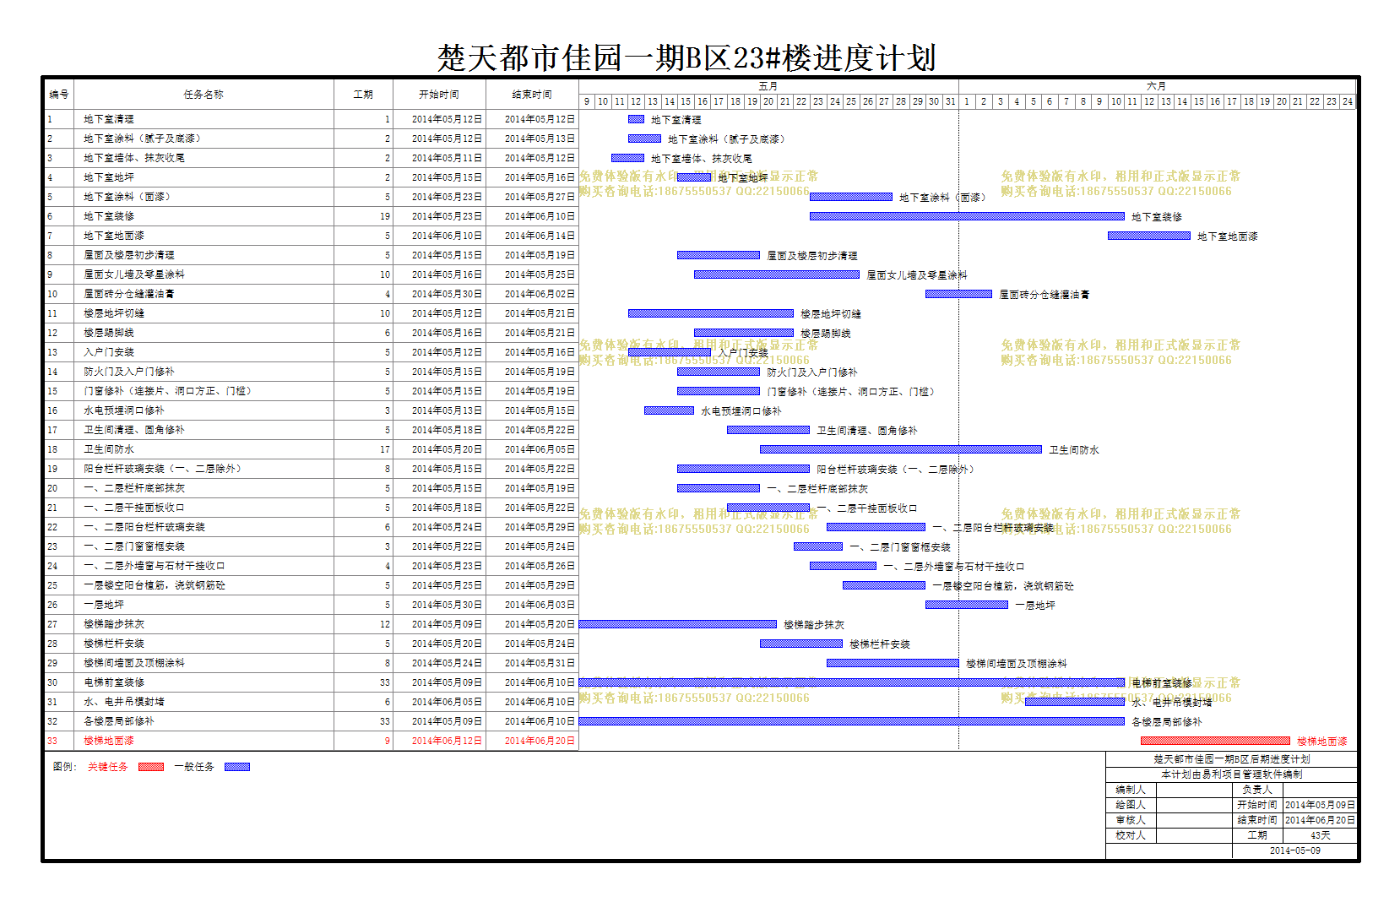Select task 防火门及入户门修补 in the task name column

click(129, 372)
